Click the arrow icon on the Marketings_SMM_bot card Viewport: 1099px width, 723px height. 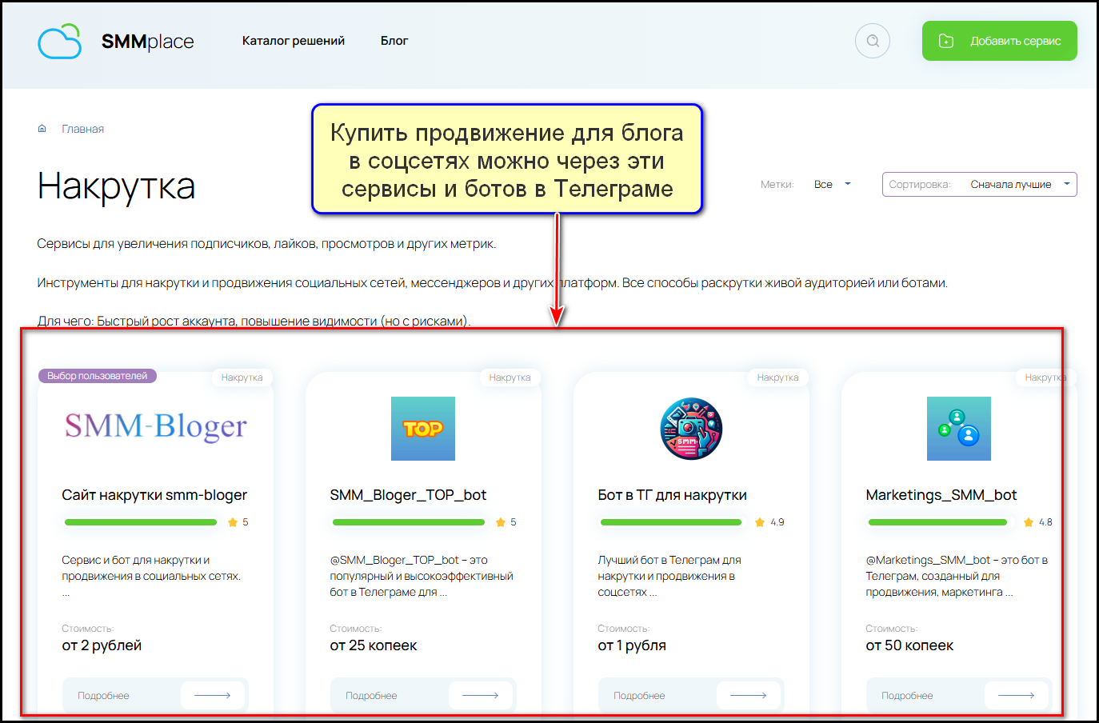[1017, 695]
